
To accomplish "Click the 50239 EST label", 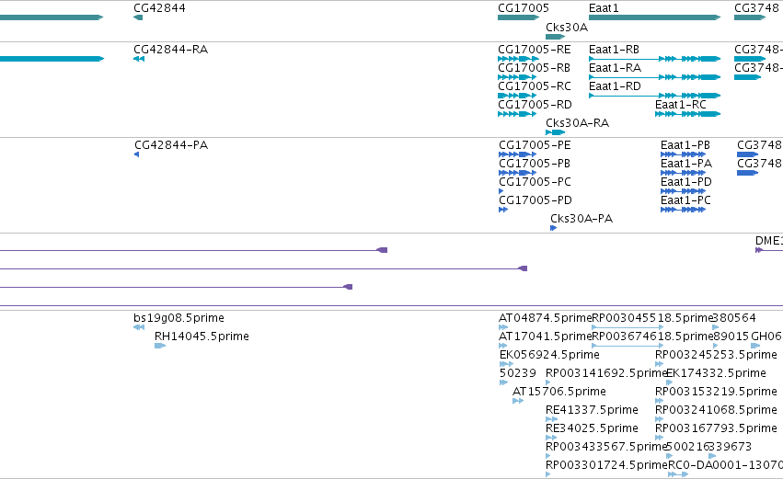I will pos(517,373).
